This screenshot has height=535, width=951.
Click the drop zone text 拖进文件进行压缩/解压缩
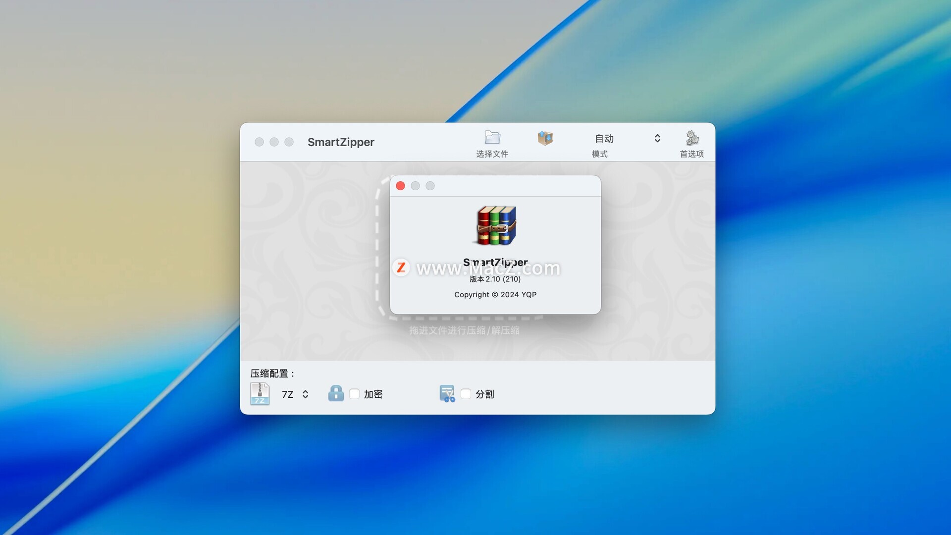click(464, 330)
